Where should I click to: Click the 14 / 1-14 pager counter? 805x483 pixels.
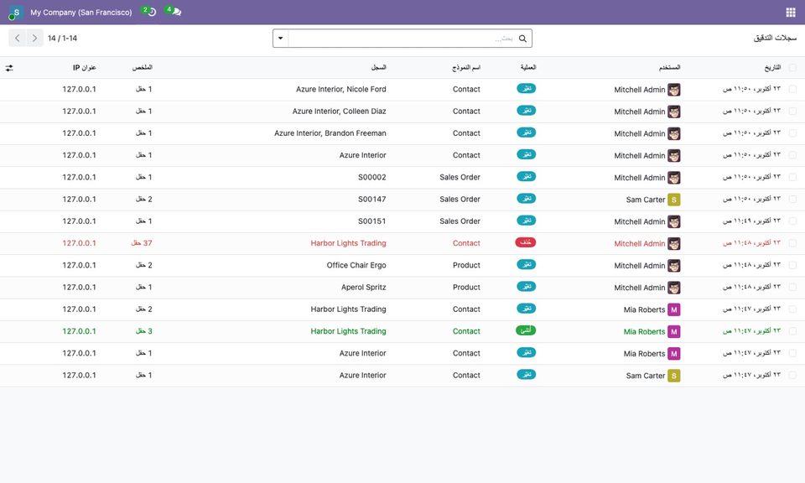[62, 39]
